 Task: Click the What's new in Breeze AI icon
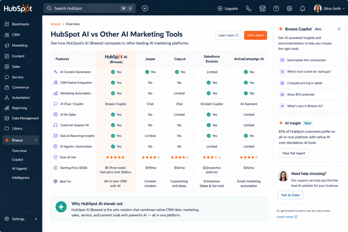point(282,106)
